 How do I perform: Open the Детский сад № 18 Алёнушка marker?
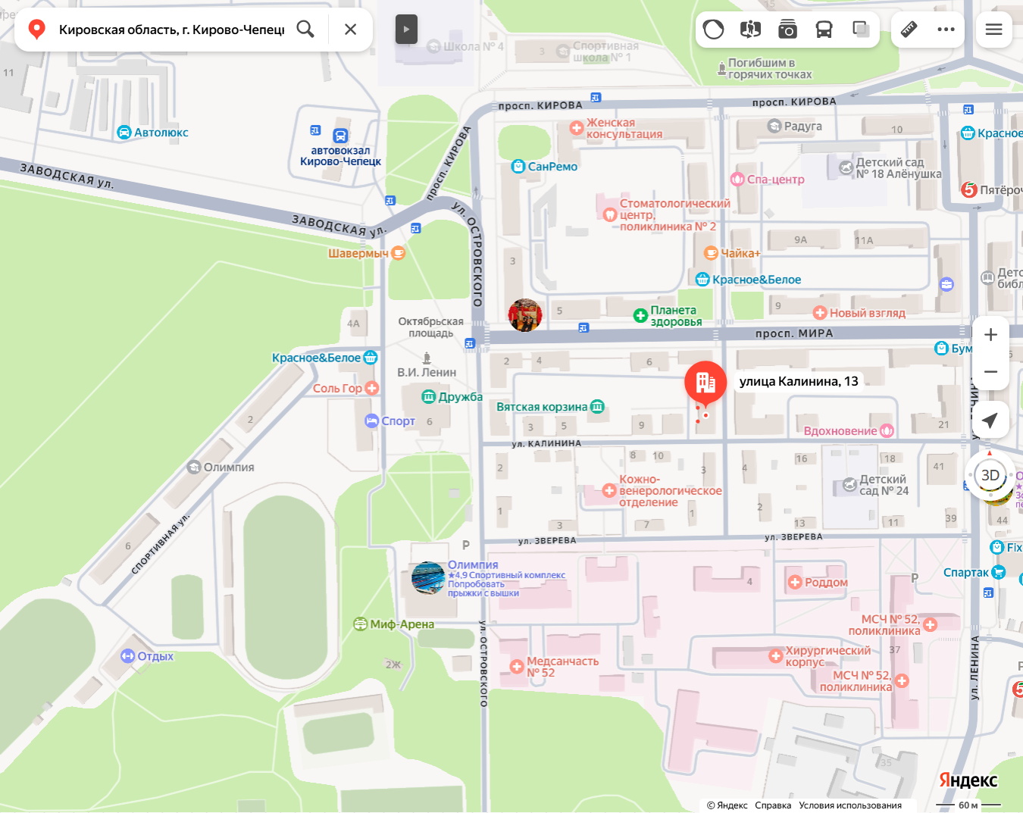pos(846,167)
